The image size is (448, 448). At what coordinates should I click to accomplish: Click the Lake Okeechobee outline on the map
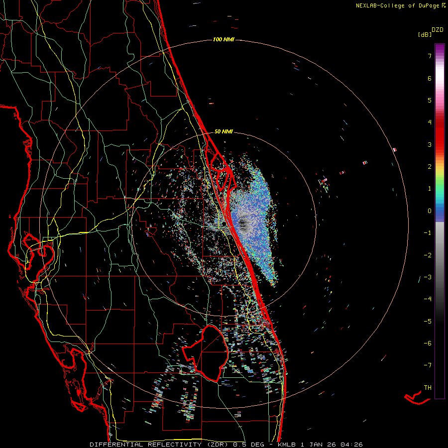(206, 353)
